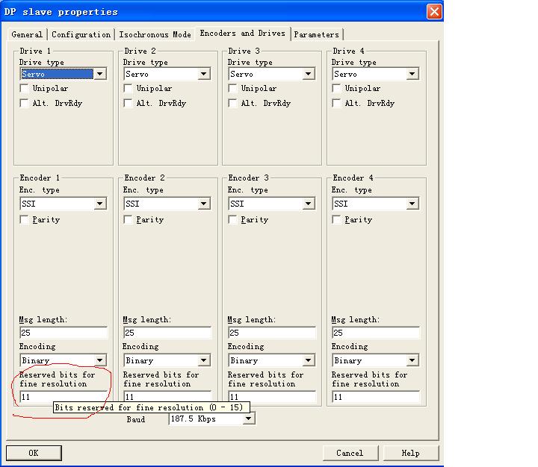Open Encoder 1 Encoding dropdown
This screenshot has width=538, height=467.
[x=63, y=360]
